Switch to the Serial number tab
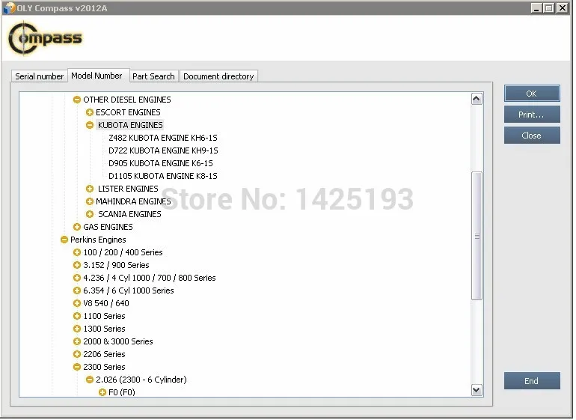The height and width of the screenshot is (420, 576). pos(40,76)
